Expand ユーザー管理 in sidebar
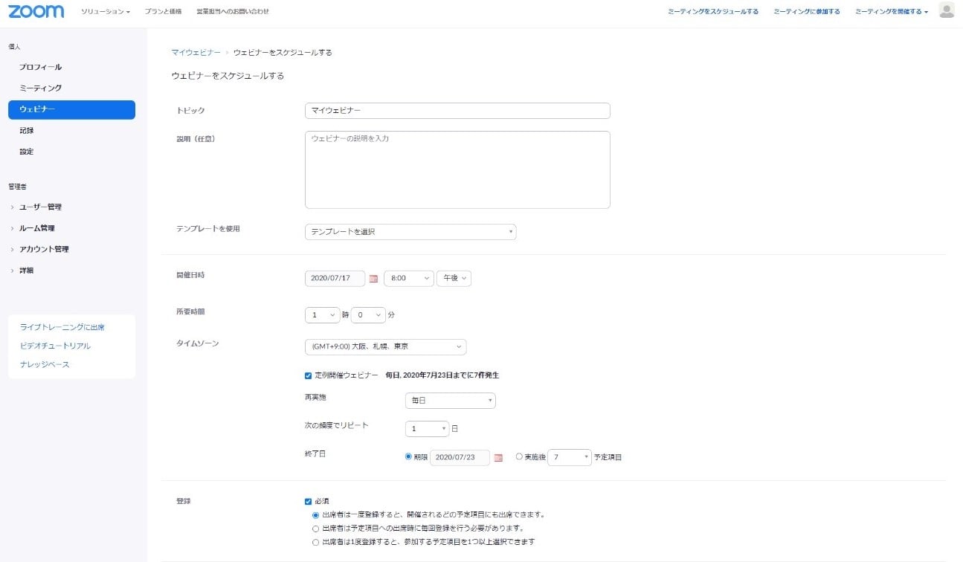963x562 pixels. [x=40, y=207]
